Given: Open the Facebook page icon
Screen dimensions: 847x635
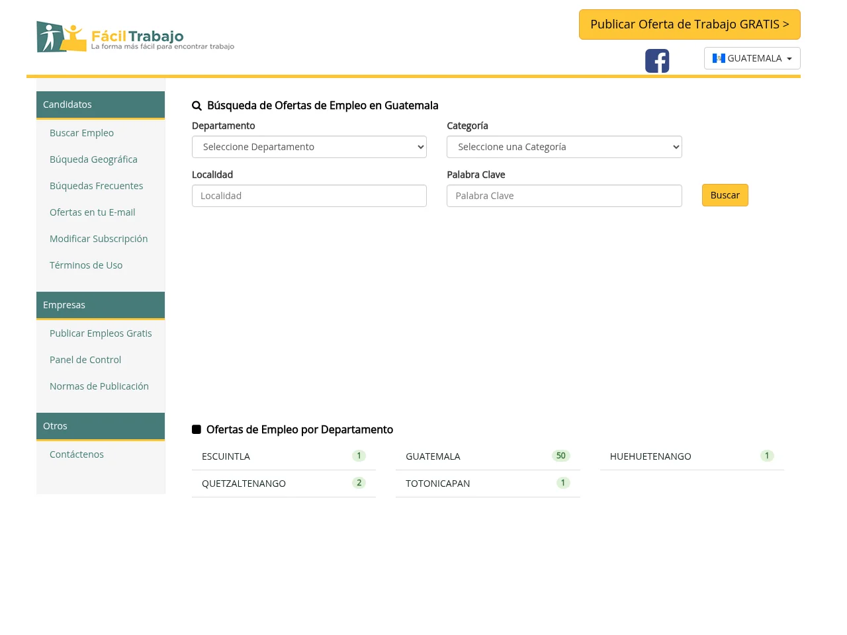Looking at the screenshot, I should 657,61.
